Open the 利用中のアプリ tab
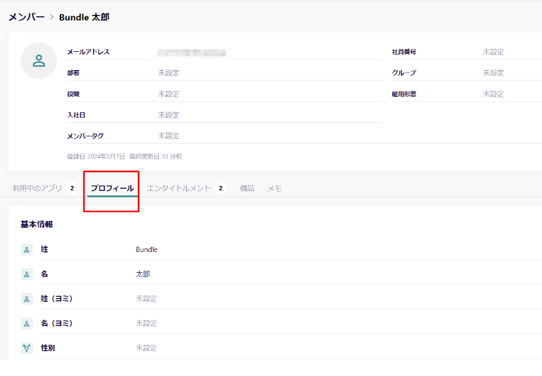This screenshot has width=542, height=376. (37, 188)
